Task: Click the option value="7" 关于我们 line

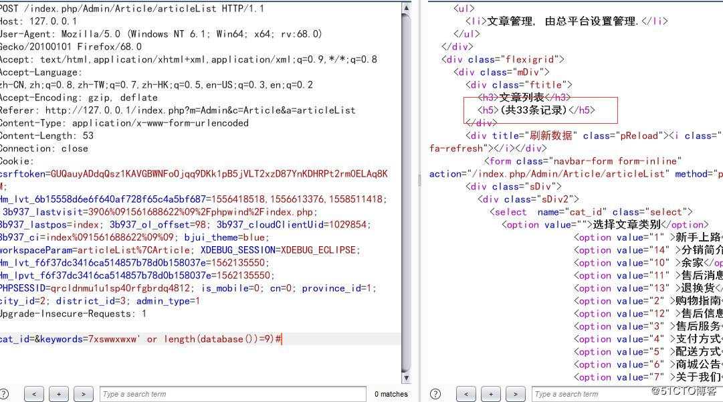Action: (x=648, y=377)
